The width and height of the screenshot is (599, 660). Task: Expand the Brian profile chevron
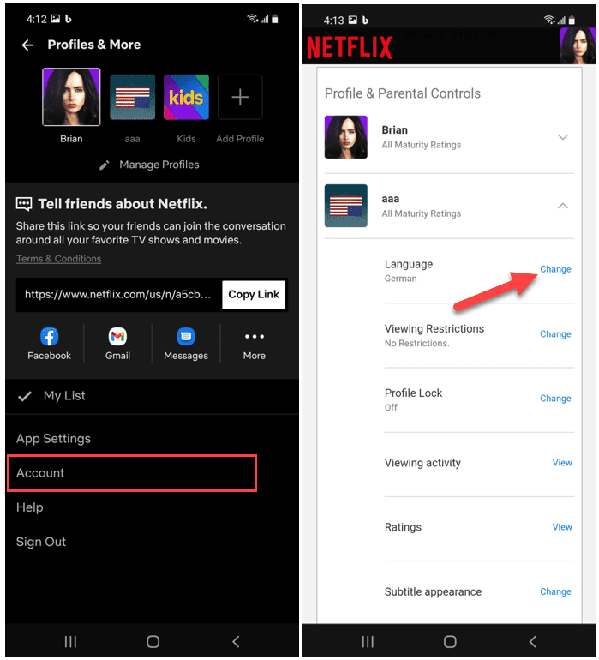pos(563,137)
